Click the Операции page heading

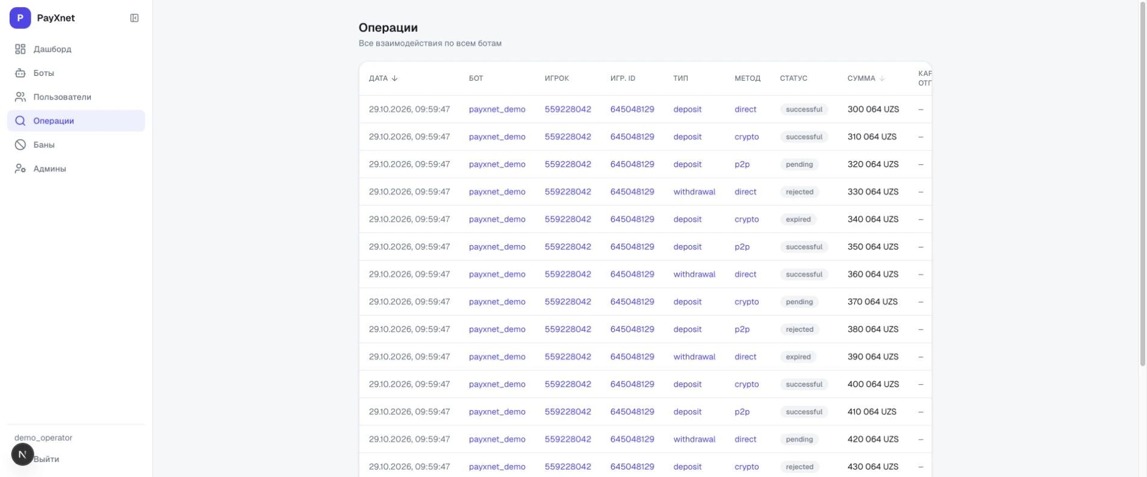click(388, 28)
